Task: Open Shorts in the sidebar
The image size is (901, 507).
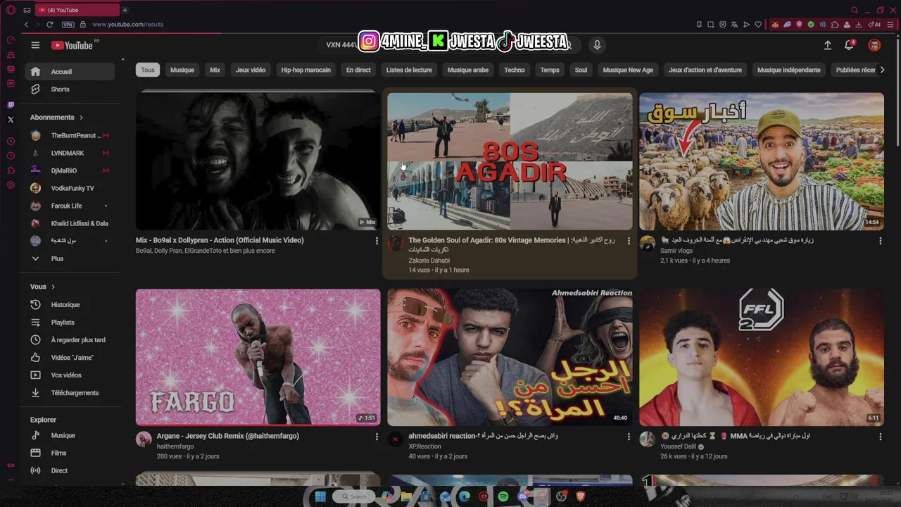Action: 70,89
